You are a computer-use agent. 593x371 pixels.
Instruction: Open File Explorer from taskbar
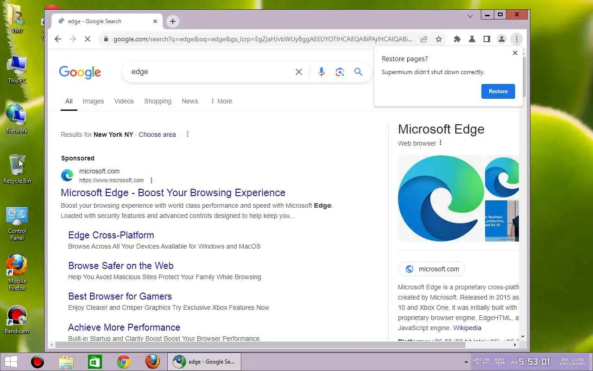click(66, 362)
